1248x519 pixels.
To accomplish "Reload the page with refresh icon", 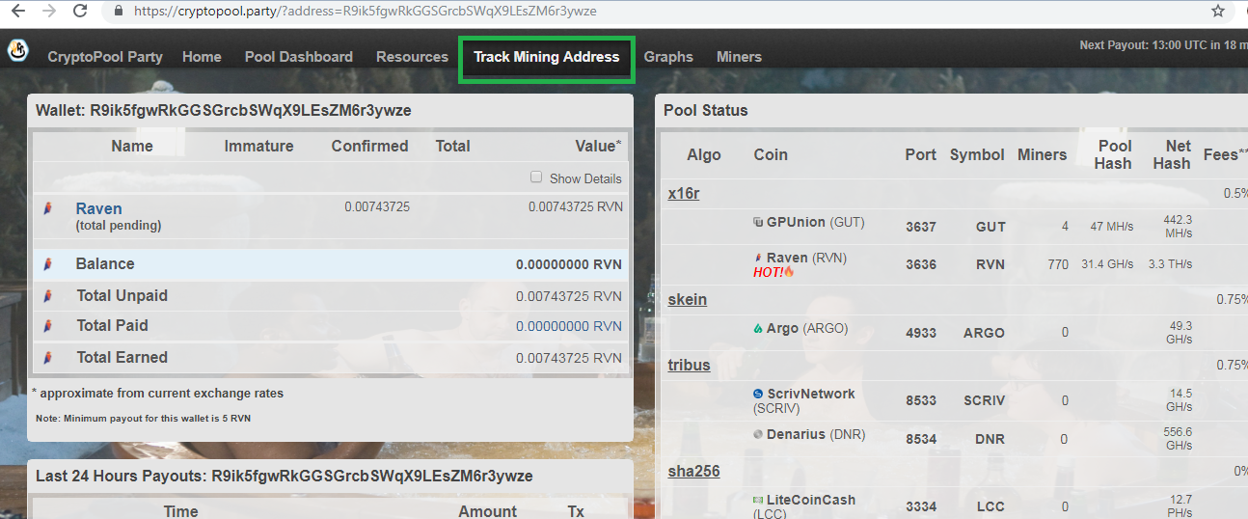I will 80,12.
